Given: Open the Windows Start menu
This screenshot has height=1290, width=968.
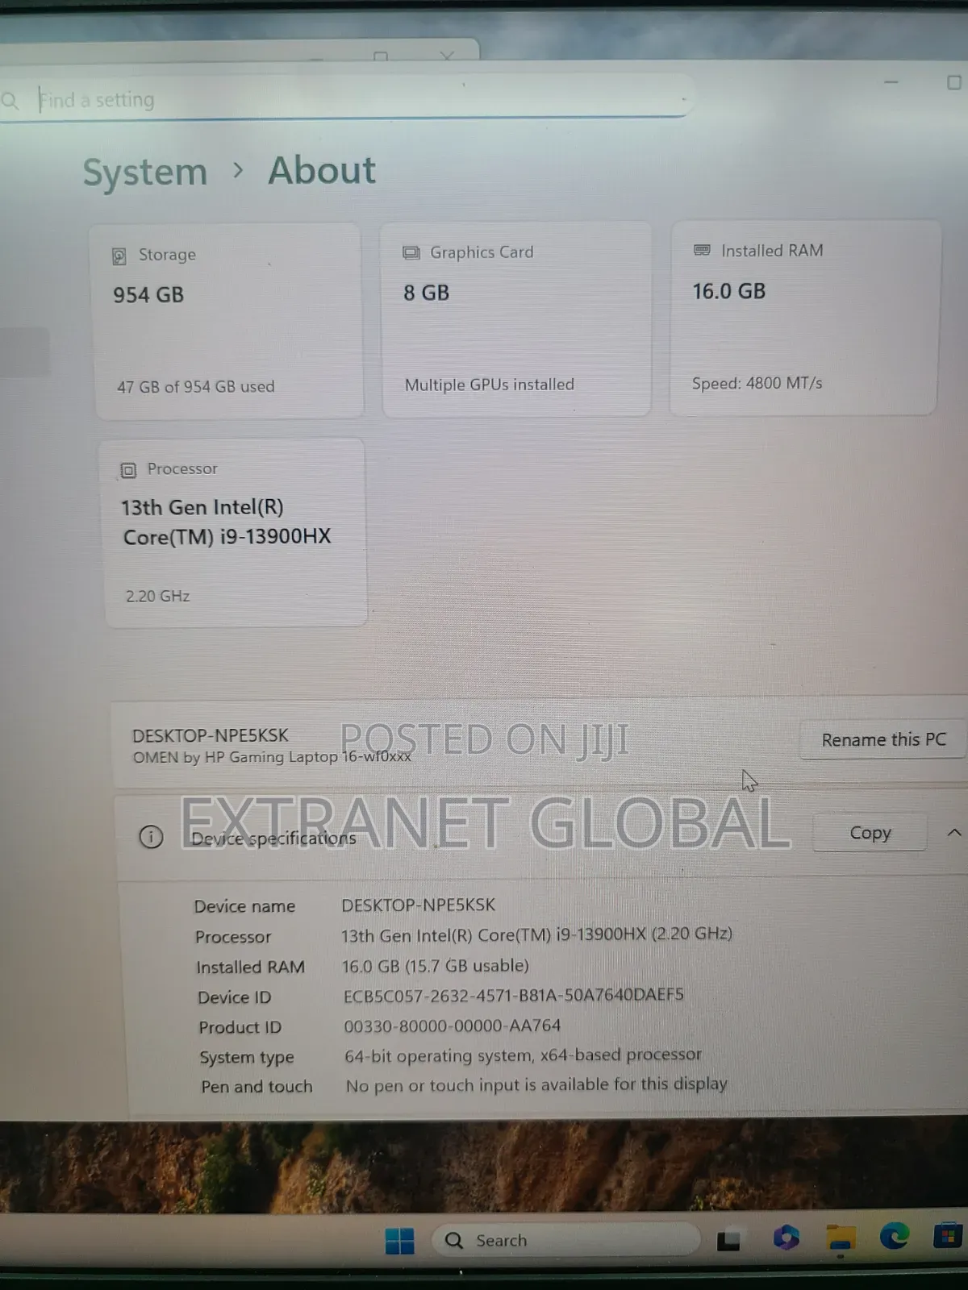Looking at the screenshot, I should (400, 1241).
